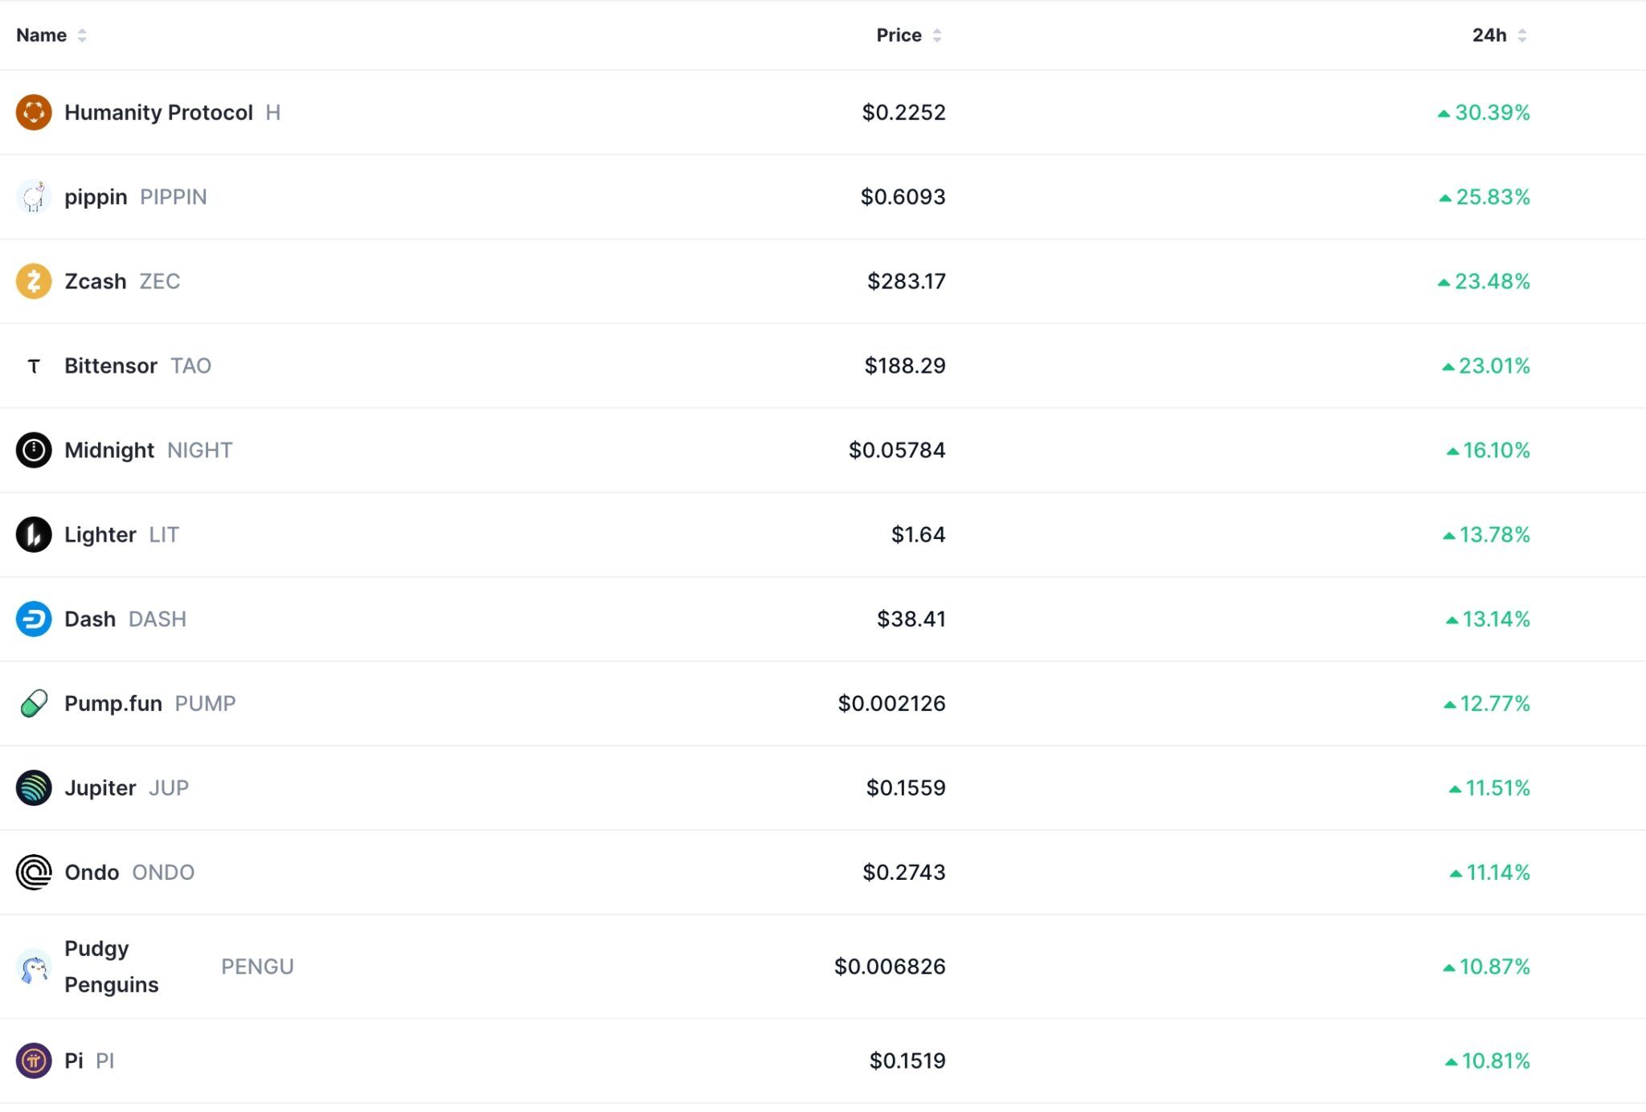Screen dimensions: 1646x1112
Task: Open the Pi coin name link
Action: tap(74, 1061)
